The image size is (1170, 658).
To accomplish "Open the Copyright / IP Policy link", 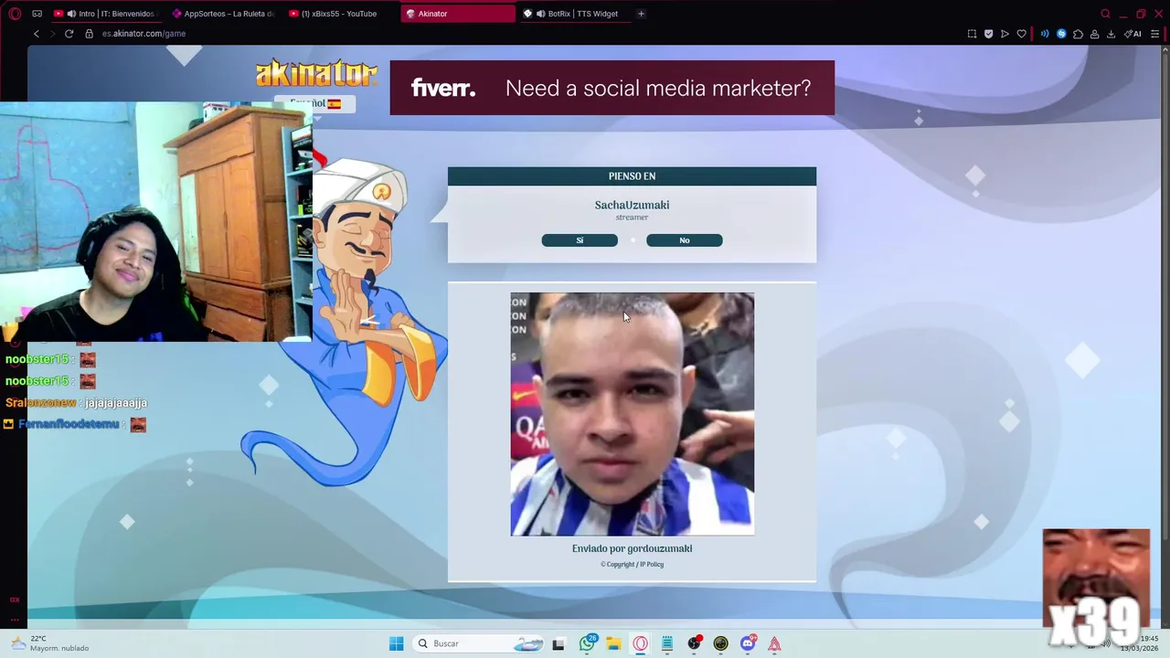I will (633, 565).
